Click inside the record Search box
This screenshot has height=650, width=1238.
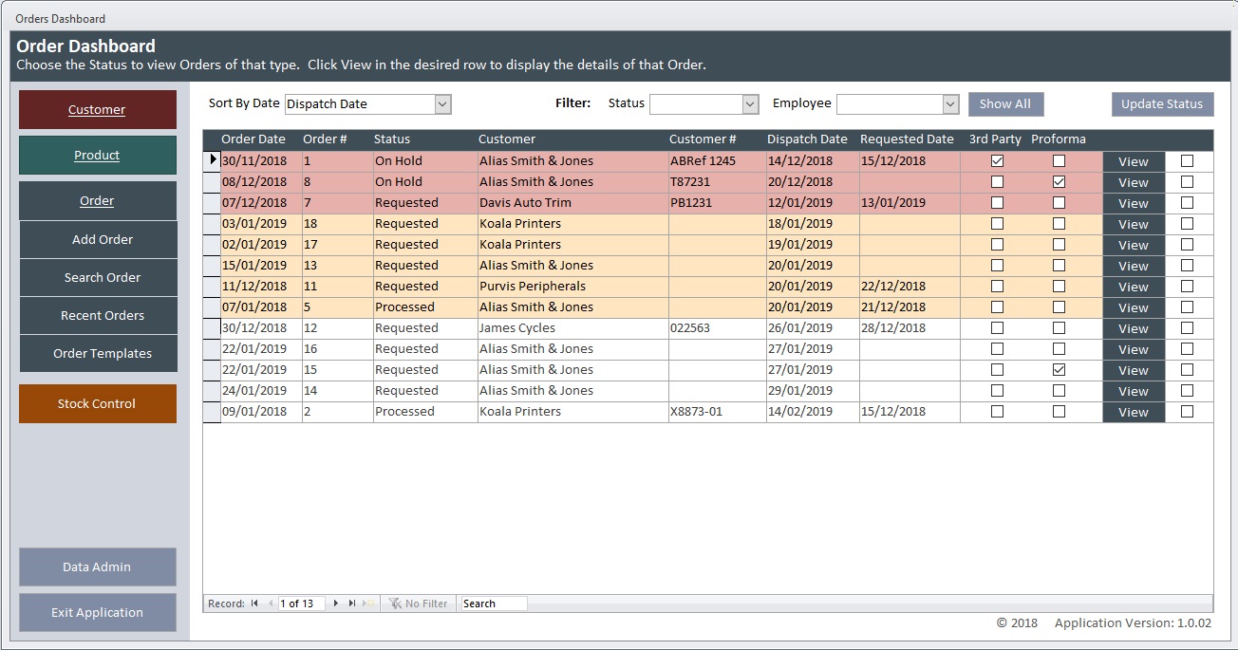pyautogui.click(x=493, y=603)
